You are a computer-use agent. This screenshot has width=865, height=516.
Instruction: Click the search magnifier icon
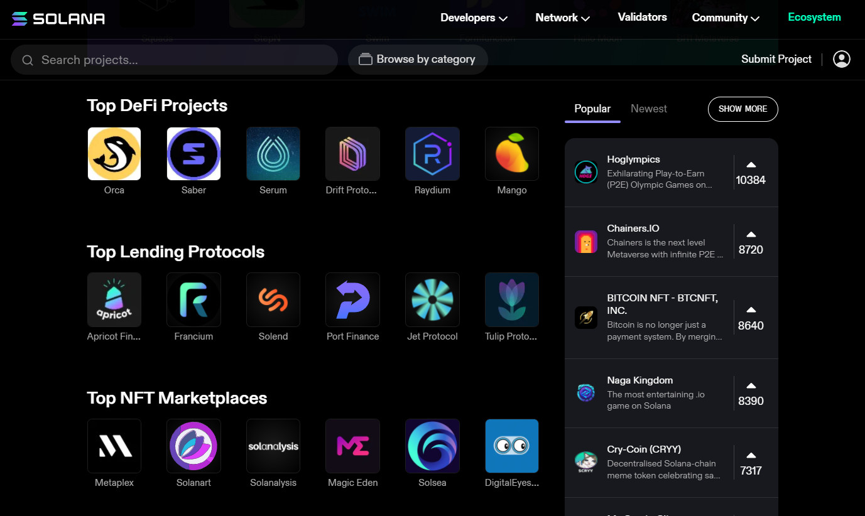coord(28,60)
